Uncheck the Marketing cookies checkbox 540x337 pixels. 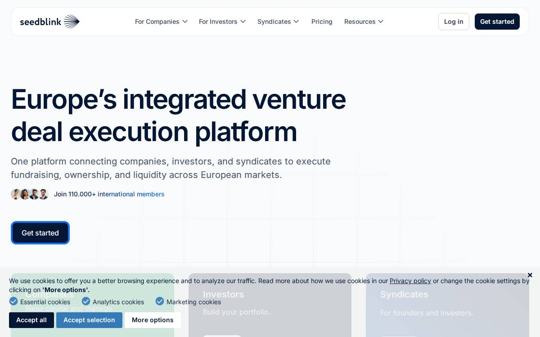coord(160,302)
